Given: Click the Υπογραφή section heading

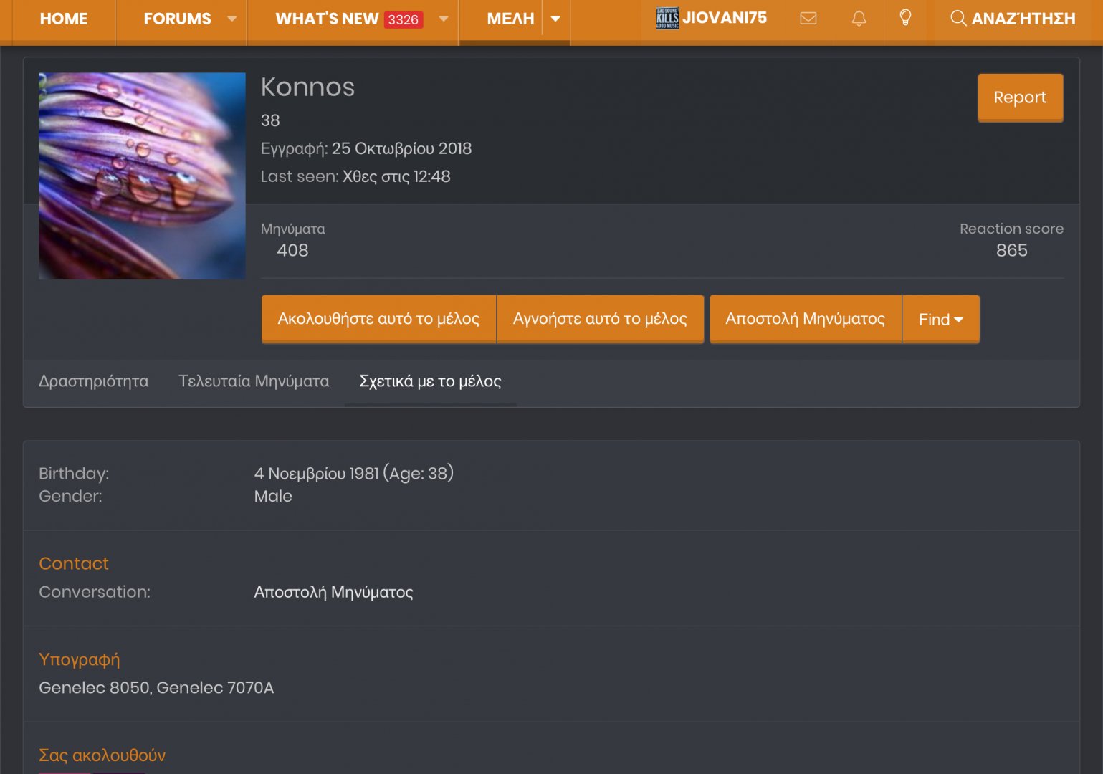Looking at the screenshot, I should click(80, 659).
